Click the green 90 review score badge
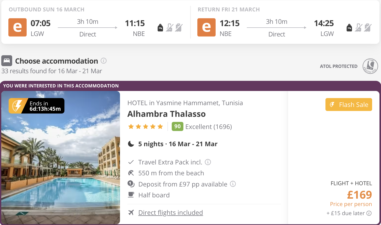Image resolution: width=381 pixels, height=225 pixels. pos(177,126)
